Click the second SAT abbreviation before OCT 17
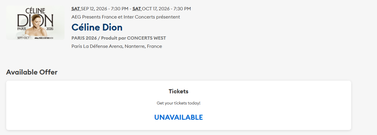 point(137,9)
